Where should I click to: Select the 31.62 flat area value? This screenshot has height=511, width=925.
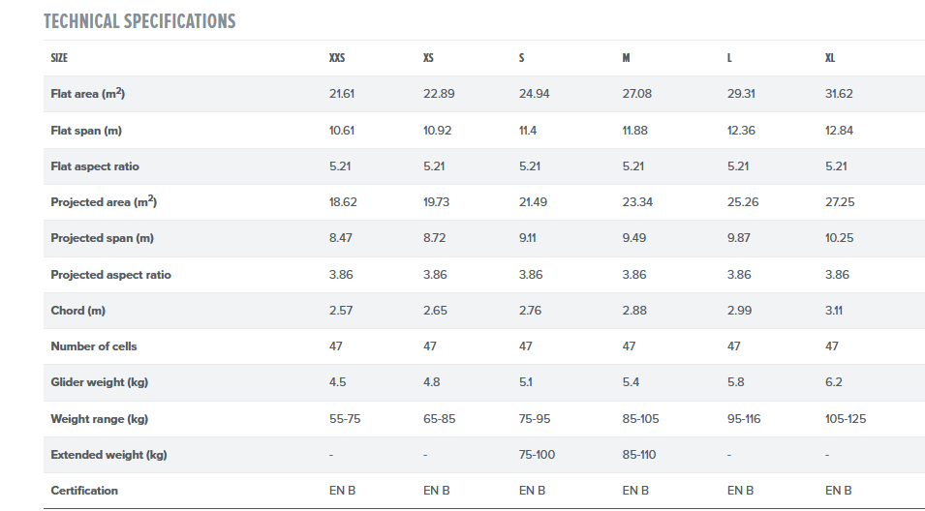tap(839, 94)
